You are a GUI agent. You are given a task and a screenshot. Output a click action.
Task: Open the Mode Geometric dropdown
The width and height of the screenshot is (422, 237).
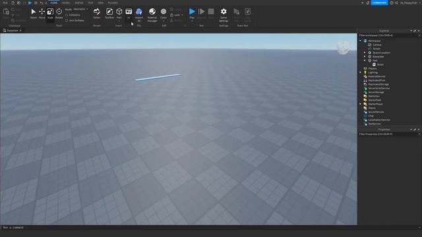(80, 9)
